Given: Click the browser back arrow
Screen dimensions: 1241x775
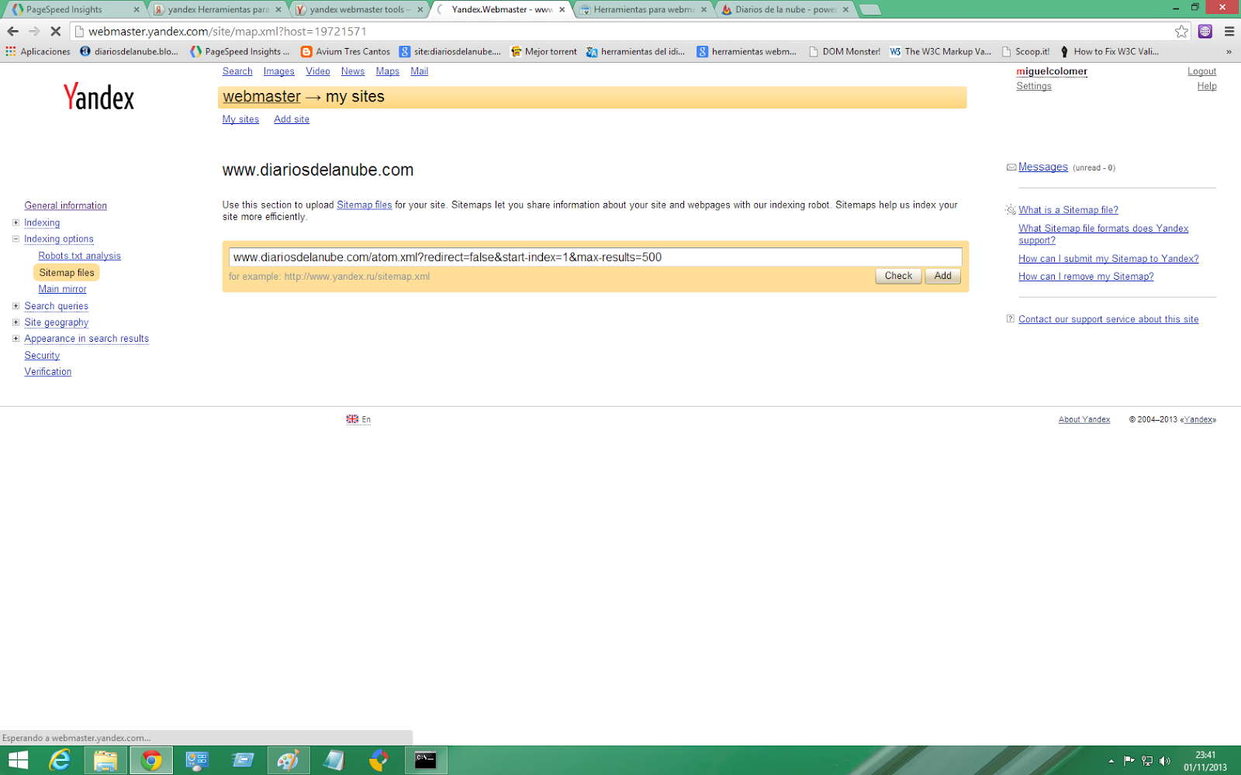Looking at the screenshot, I should (12, 31).
